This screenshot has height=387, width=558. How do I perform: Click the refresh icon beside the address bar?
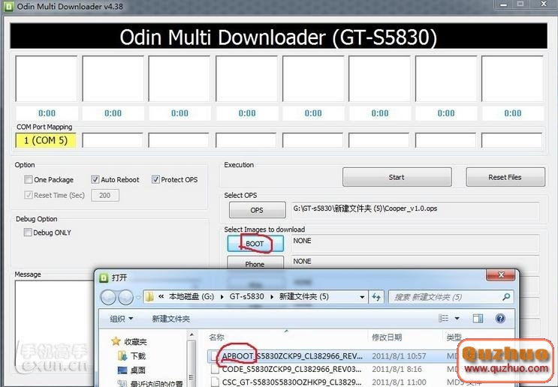(376, 297)
